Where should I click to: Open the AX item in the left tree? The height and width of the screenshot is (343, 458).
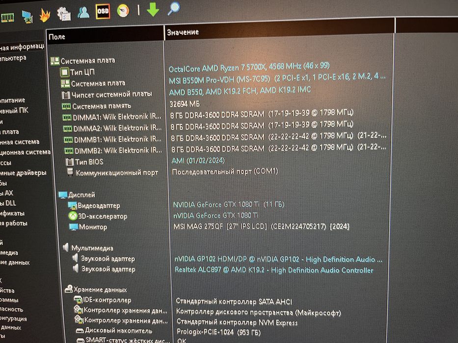pyautogui.click(x=7, y=193)
